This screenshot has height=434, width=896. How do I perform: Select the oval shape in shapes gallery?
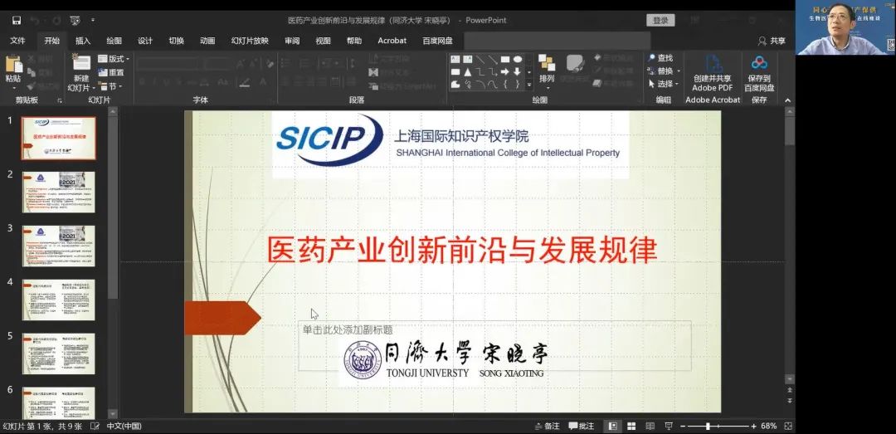click(x=518, y=59)
